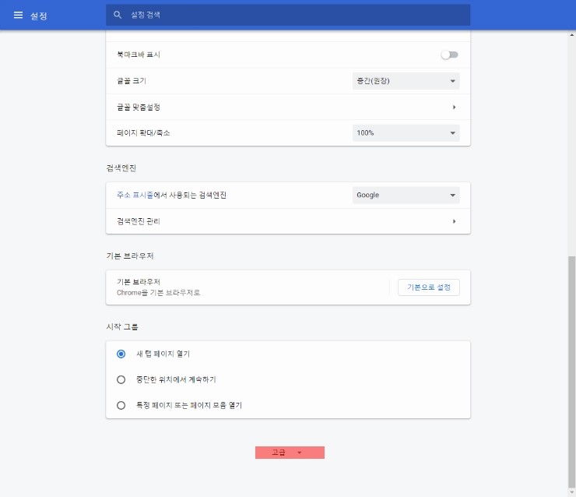Click the 검색엔진 section heading
Screen dimensions: 576x497
[x=121, y=168]
